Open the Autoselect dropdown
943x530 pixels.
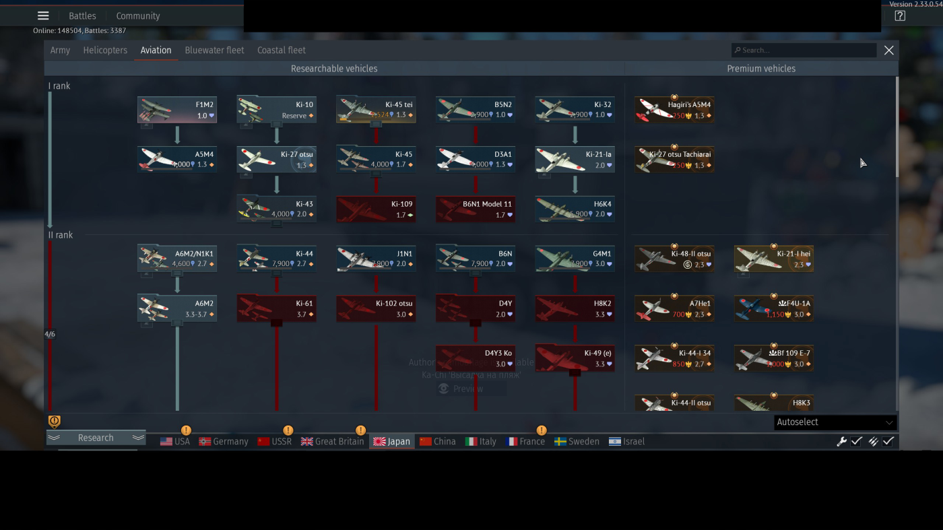(x=835, y=422)
